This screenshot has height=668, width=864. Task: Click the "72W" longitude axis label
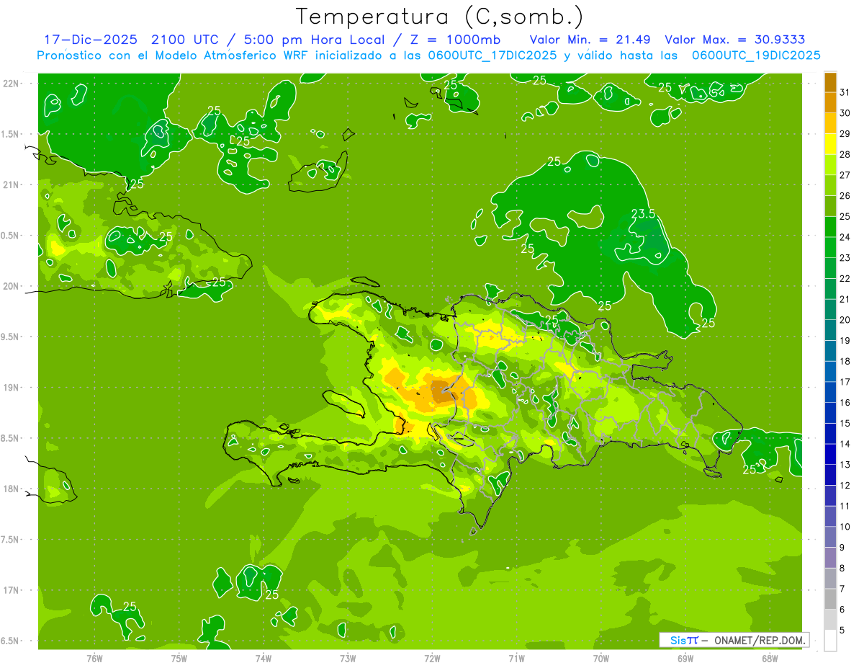point(432,658)
